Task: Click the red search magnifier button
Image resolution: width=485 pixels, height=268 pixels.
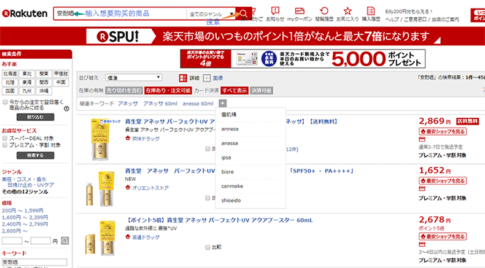Action: click(244, 13)
